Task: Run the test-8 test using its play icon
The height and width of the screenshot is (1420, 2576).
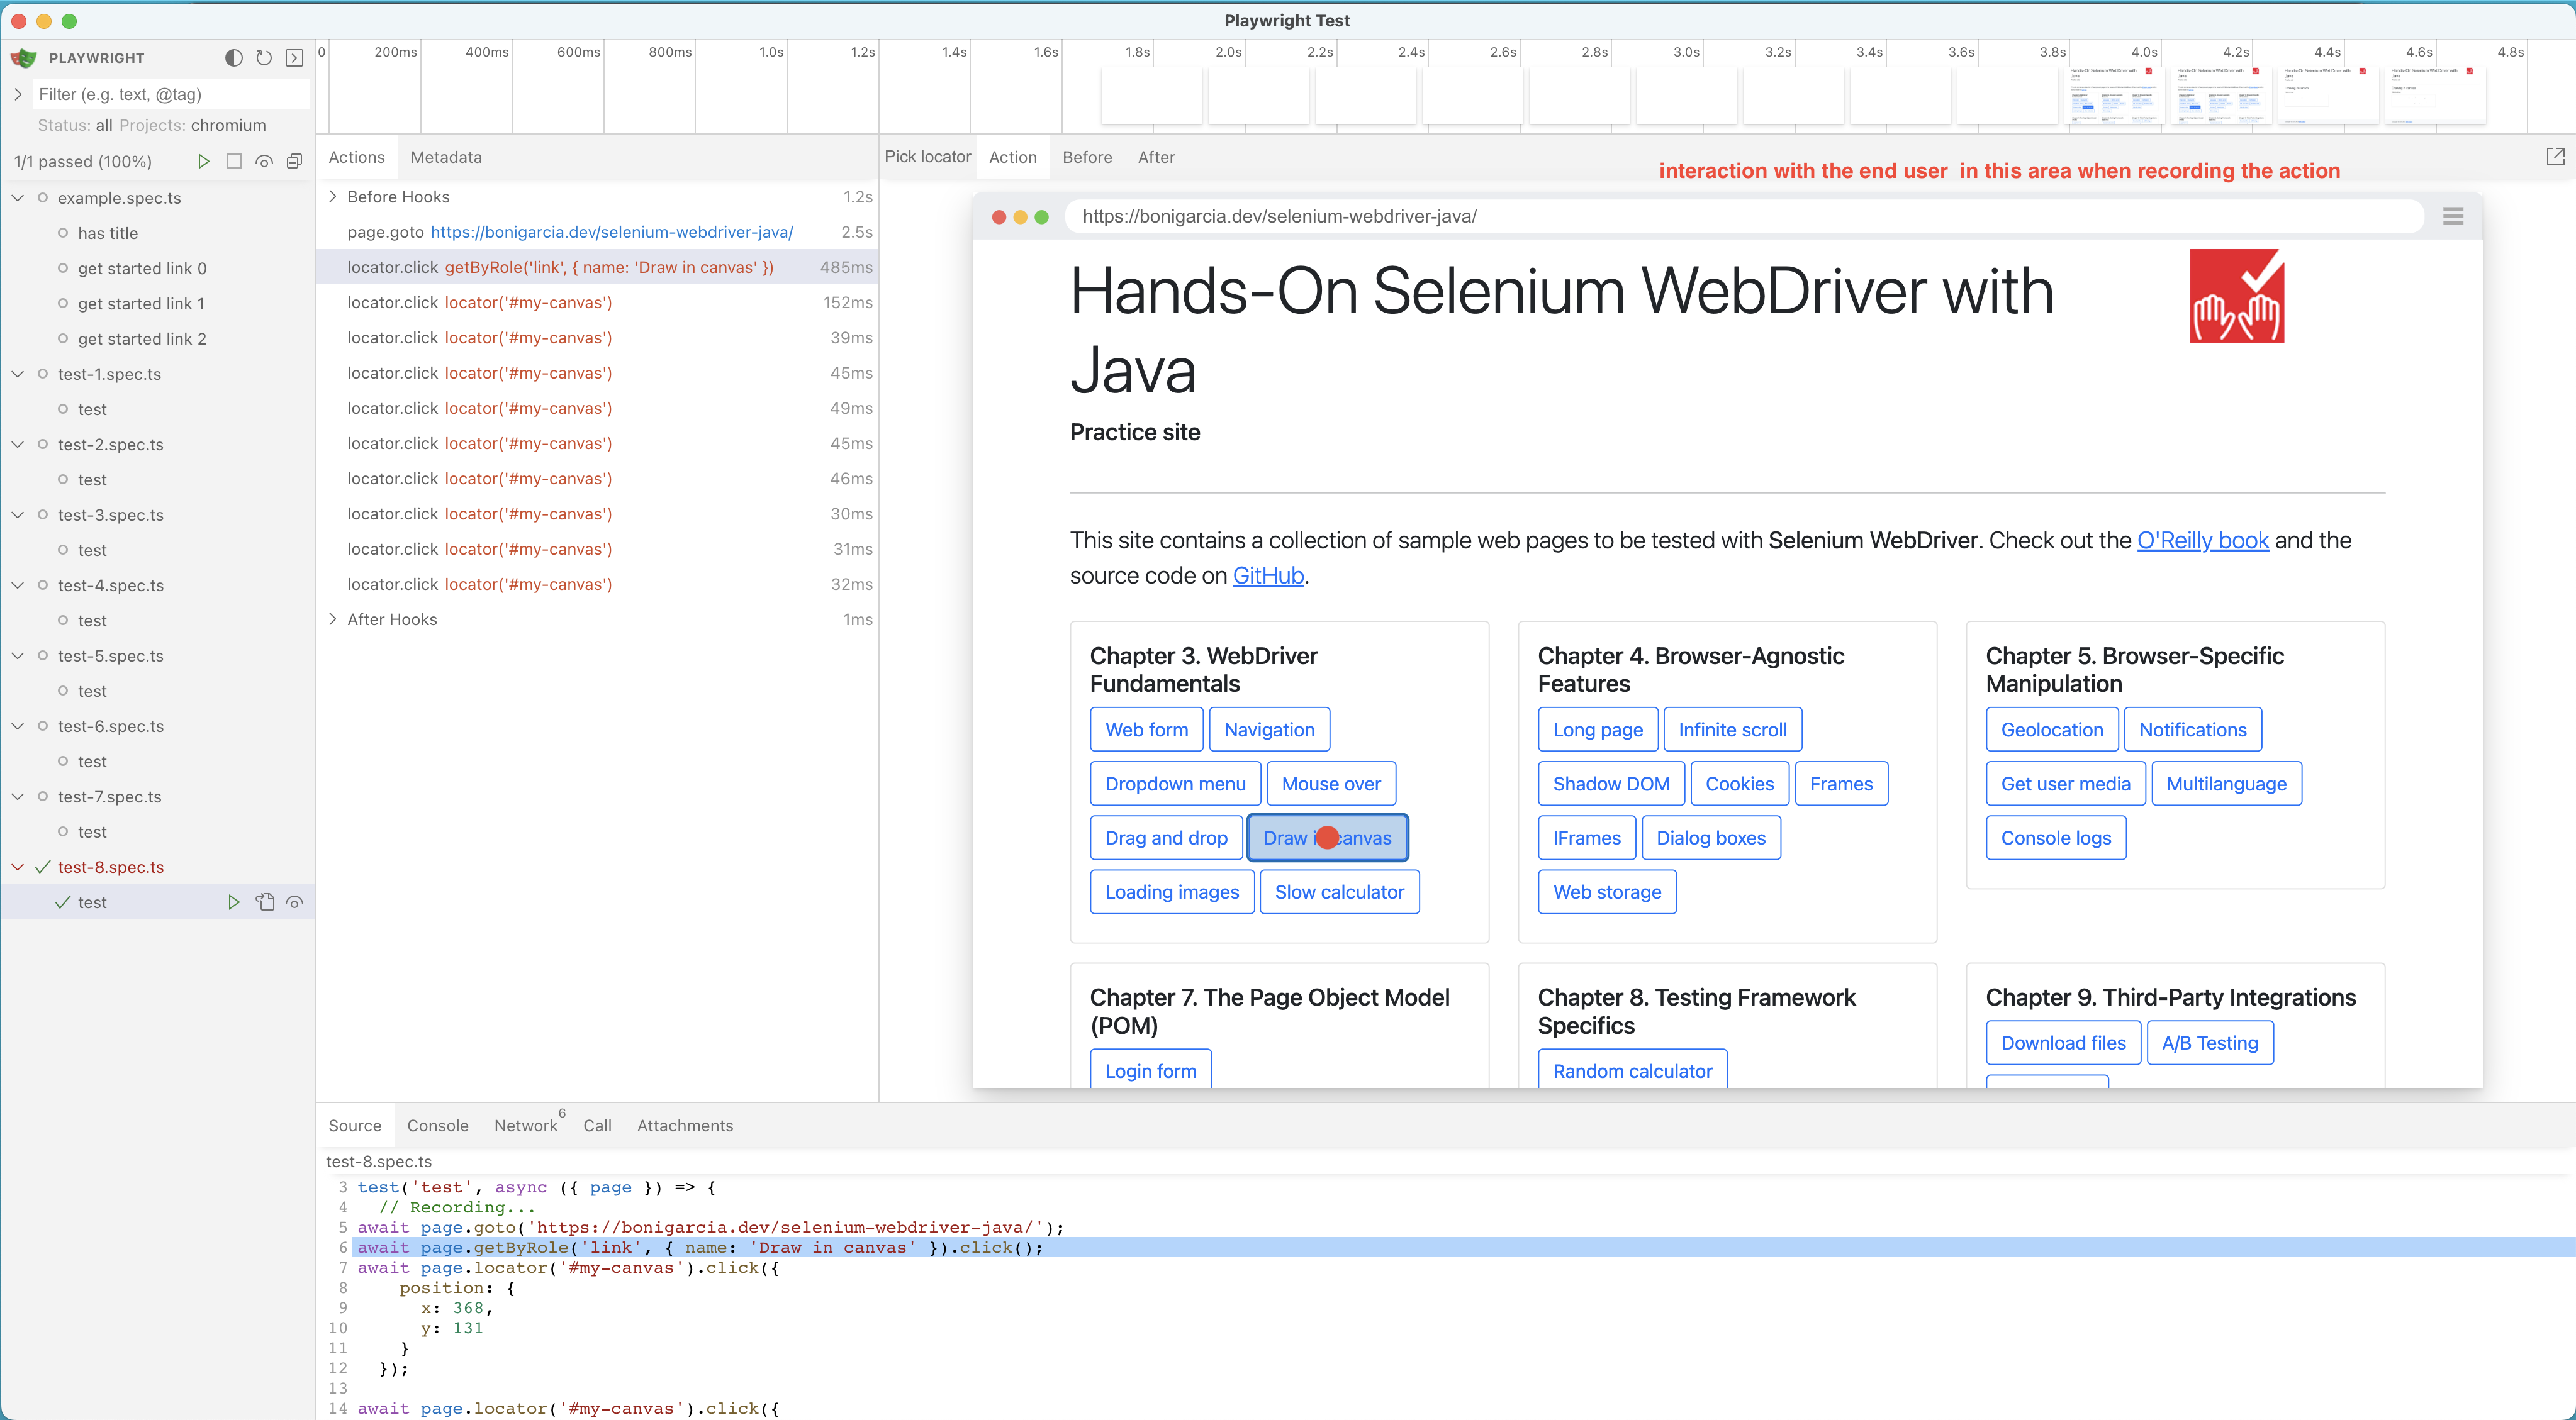Action: pos(233,902)
